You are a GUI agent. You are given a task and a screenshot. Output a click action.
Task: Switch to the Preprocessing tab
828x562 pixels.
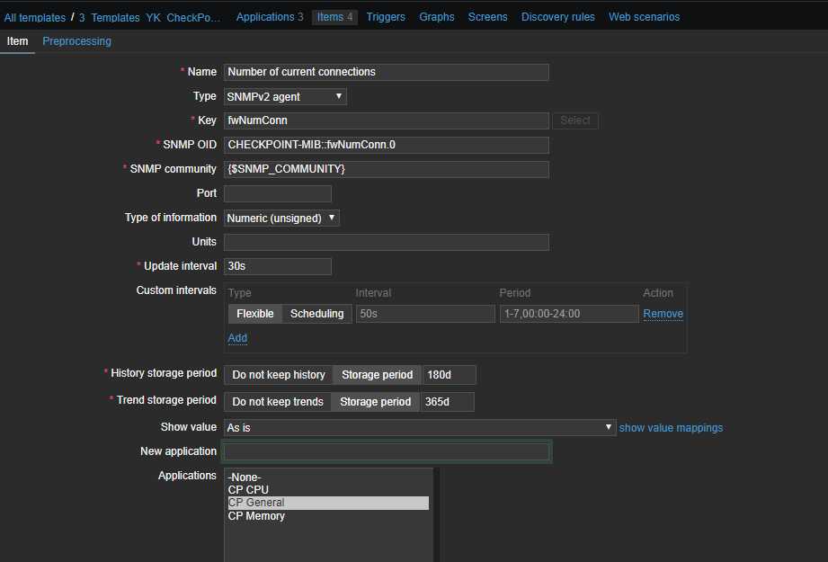(76, 41)
